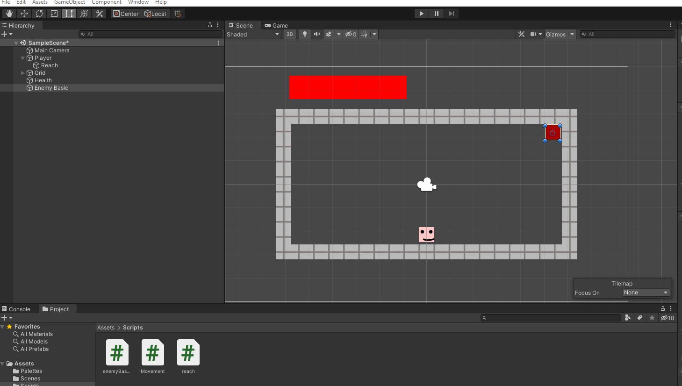682x386 pixels.
Task: Click Project create plus button
Action: pos(7,318)
